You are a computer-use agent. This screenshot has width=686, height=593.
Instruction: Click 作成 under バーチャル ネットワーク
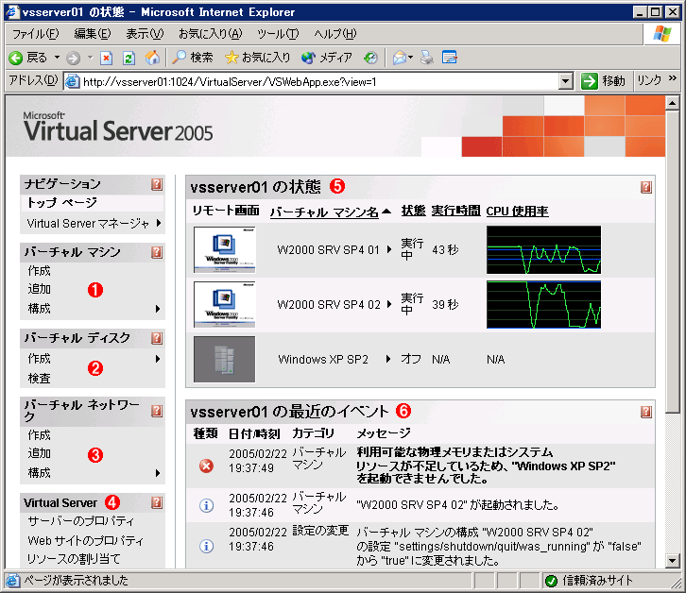click(x=40, y=435)
